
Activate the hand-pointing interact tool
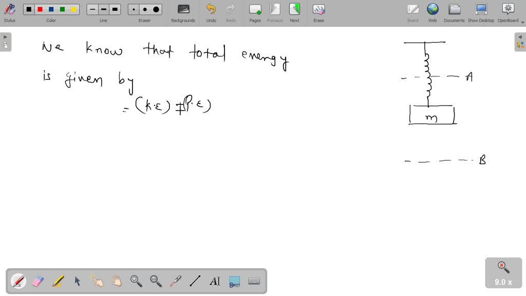[x=97, y=281]
